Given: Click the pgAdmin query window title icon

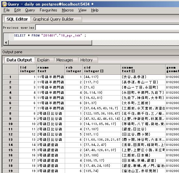Looking at the screenshot, I should (4, 4).
